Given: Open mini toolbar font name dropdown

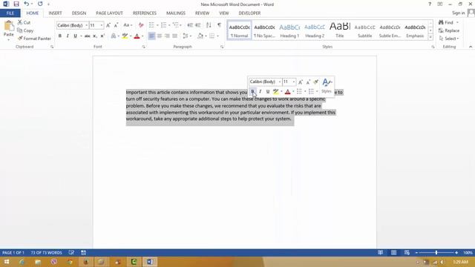Looking at the screenshot, I should coord(279,82).
